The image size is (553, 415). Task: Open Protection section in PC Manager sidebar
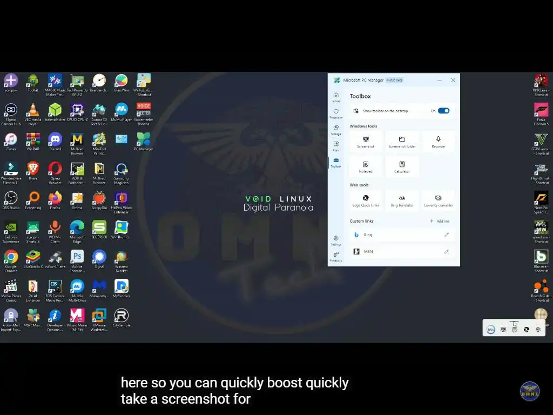click(336, 113)
